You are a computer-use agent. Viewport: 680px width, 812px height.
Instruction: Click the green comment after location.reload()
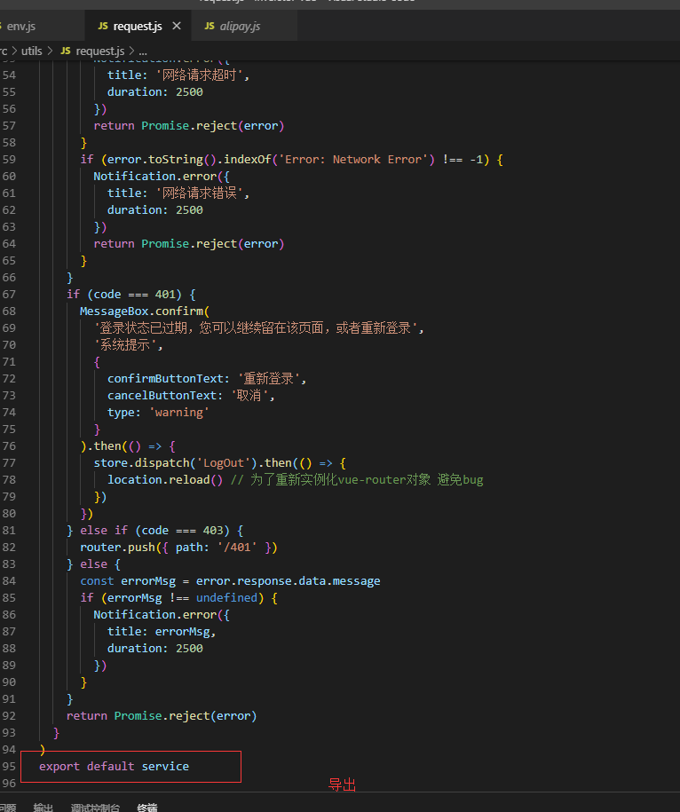tap(356, 479)
